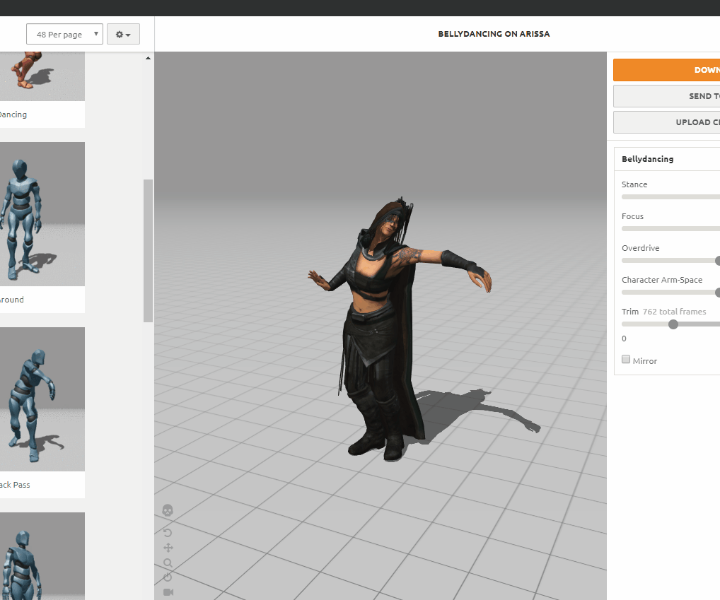Click the video camera icon in viewport
The width and height of the screenshot is (720, 600).
(168, 592)
